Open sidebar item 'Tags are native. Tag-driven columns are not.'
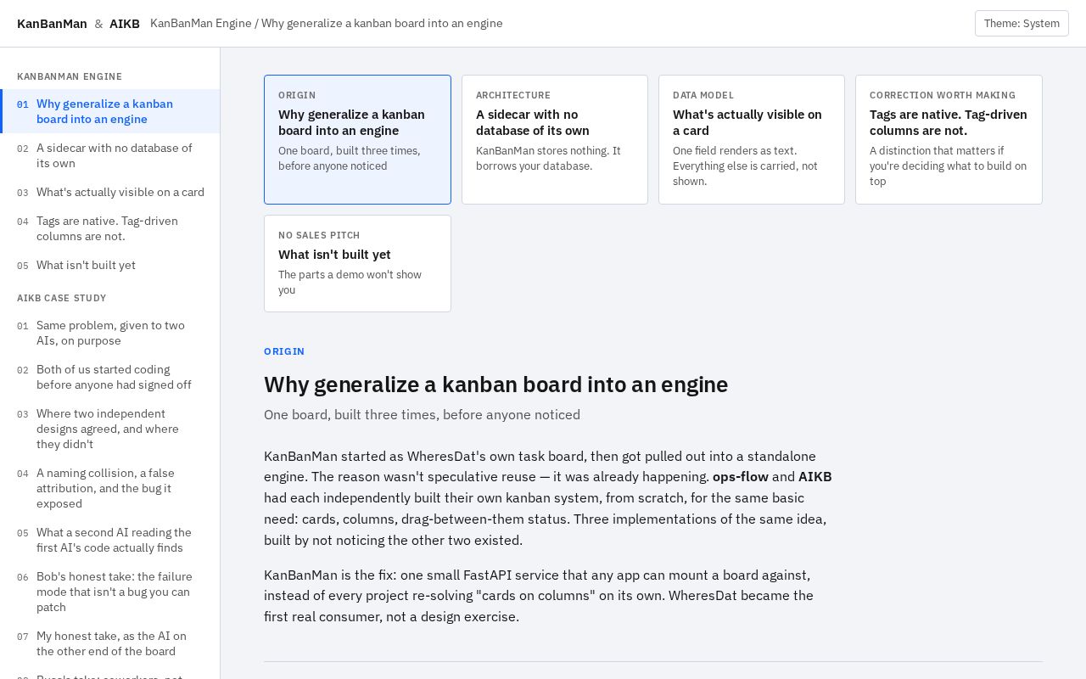The width and height of the screenshot is (1086, 679). [110, 228]
